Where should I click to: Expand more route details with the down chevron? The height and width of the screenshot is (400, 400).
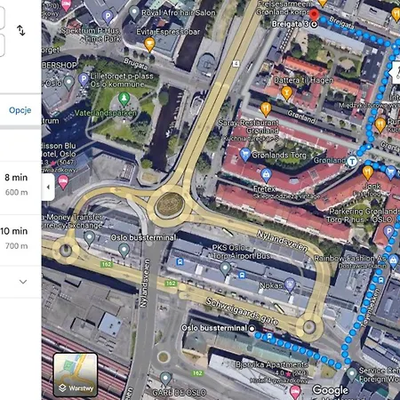pyautogui.click(x=23, y=282)
